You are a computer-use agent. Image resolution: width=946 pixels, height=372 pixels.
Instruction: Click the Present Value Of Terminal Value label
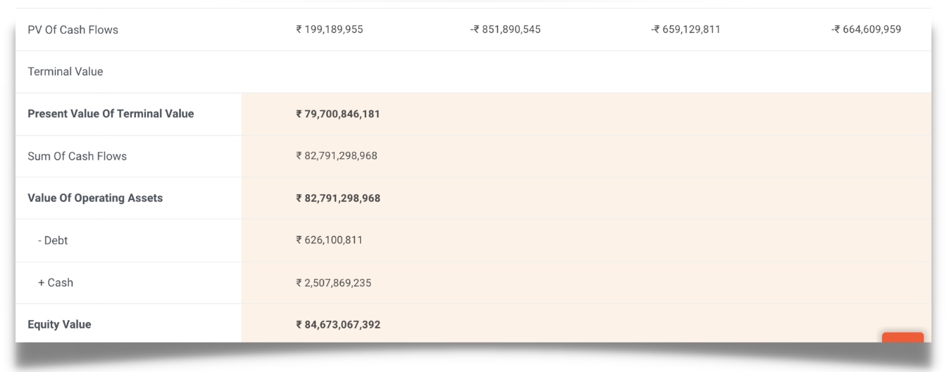coord(111,114)
